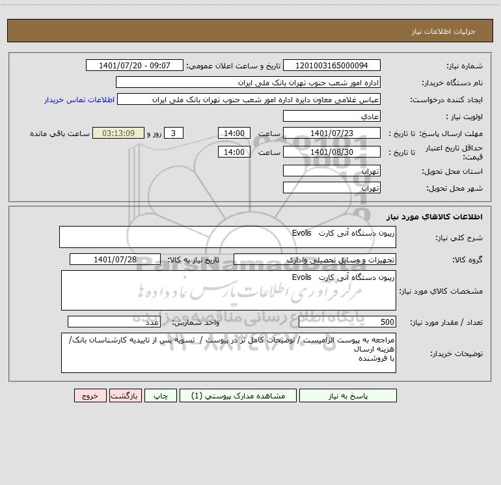Click the مشخصات کالای مورد نیاز text area
The width and height of the screenshot is (501, 485).
coord(228,290)
